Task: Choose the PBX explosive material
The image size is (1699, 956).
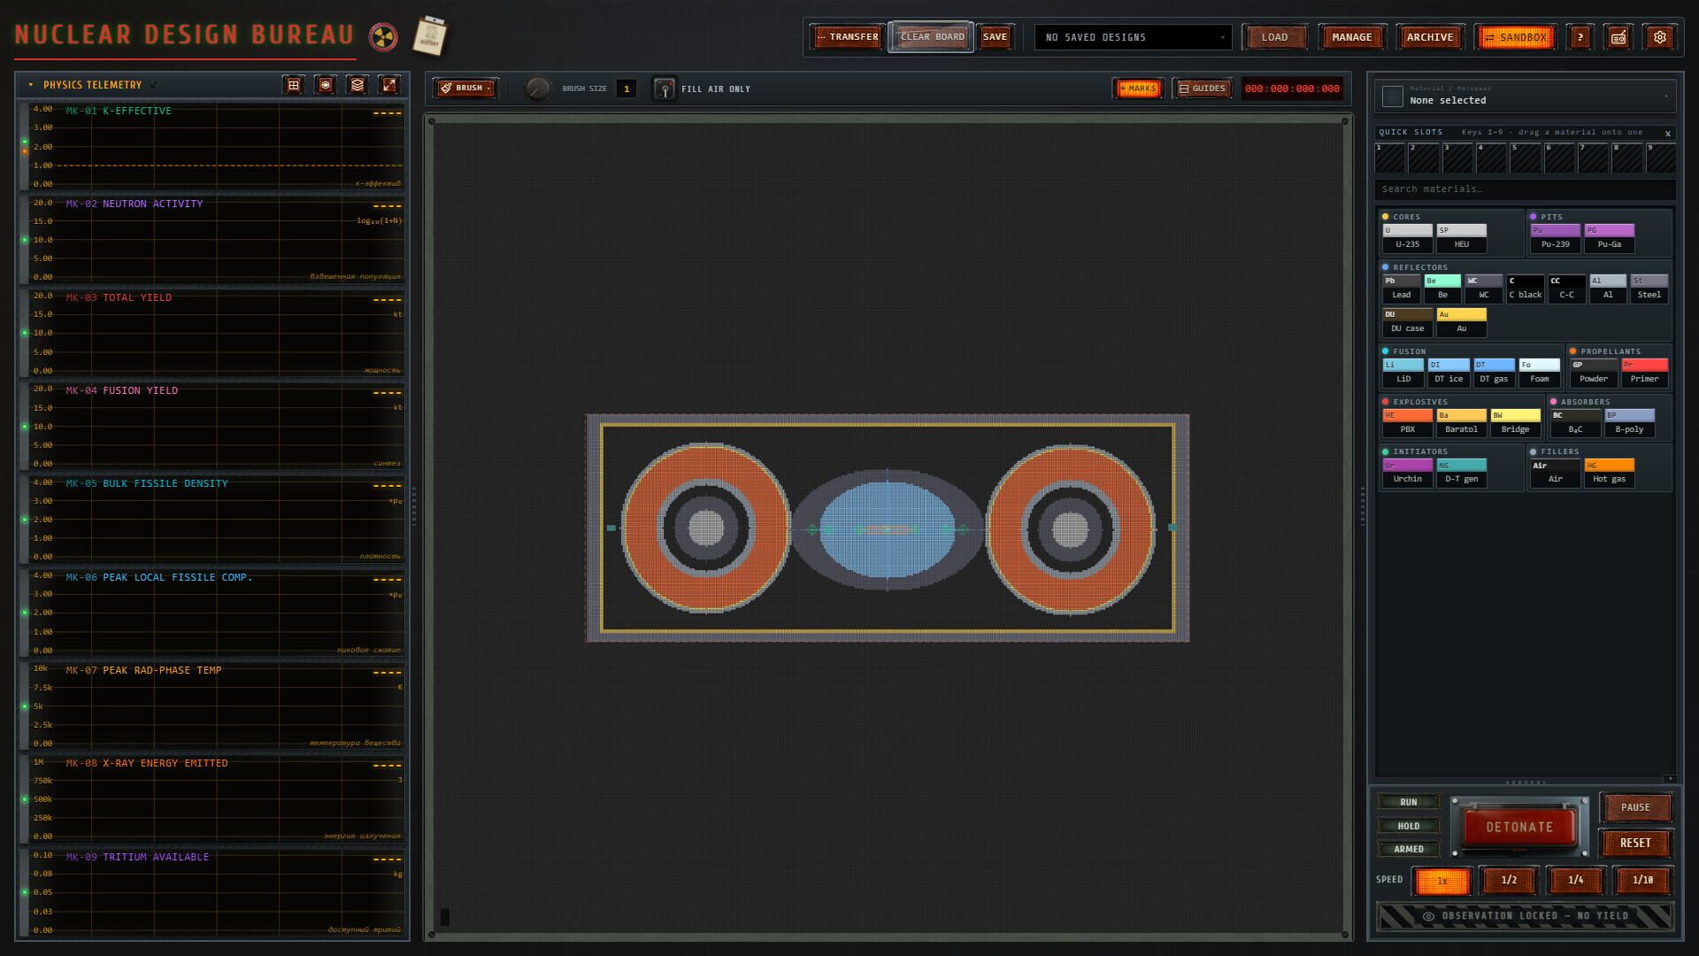Action: coord(1407,422)
